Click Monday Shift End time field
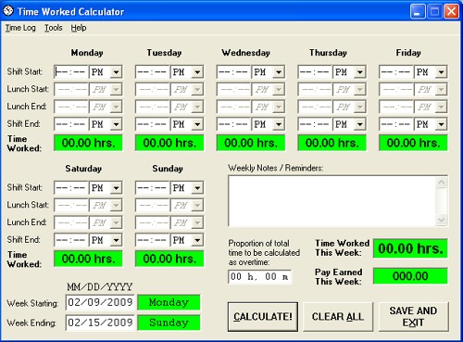463x342 pixels. pos(71,124)
